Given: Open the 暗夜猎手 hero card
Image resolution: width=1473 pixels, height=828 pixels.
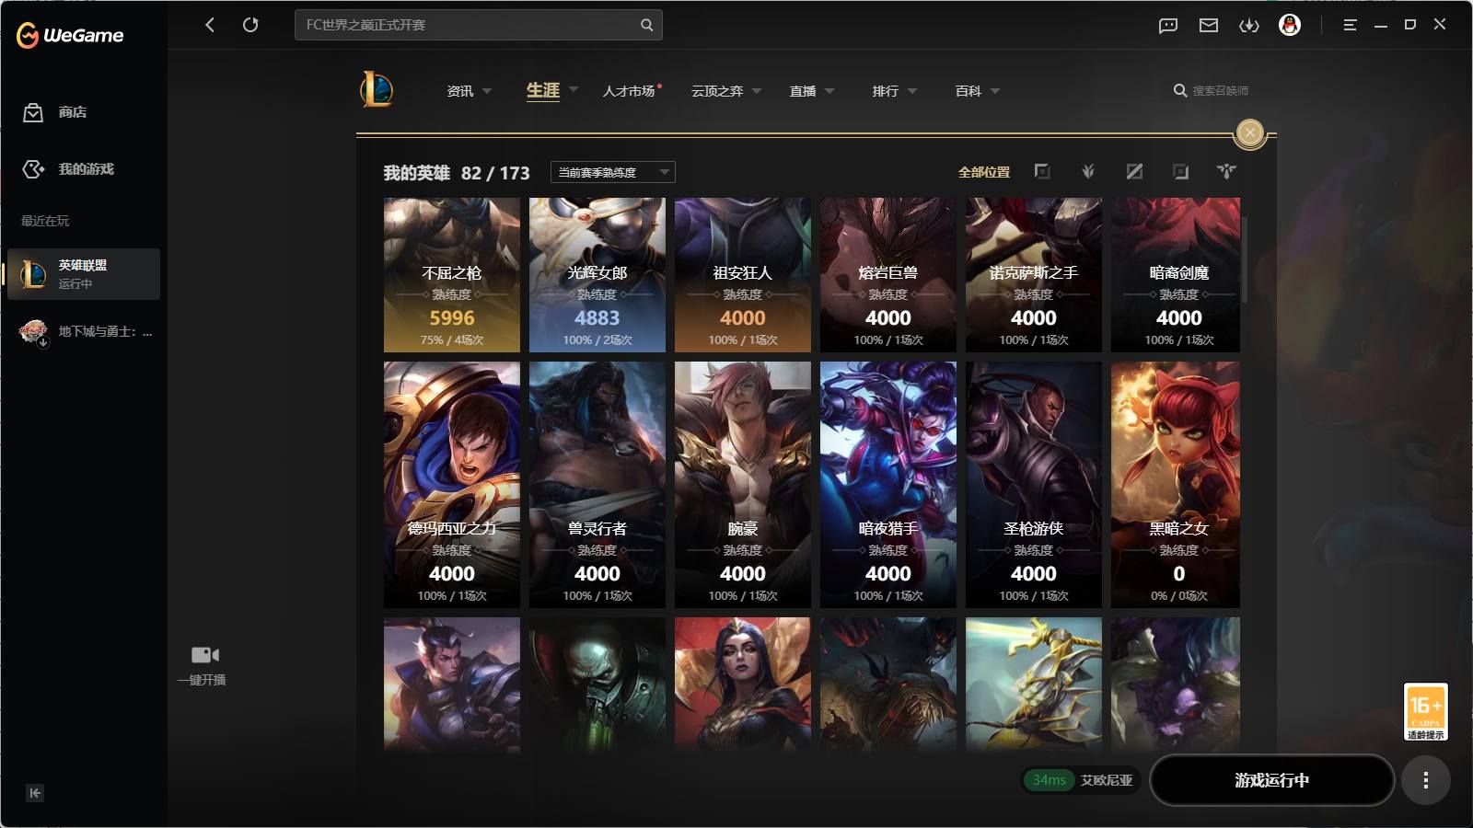Looking at the screenshot, I should (x=888, y=485).
